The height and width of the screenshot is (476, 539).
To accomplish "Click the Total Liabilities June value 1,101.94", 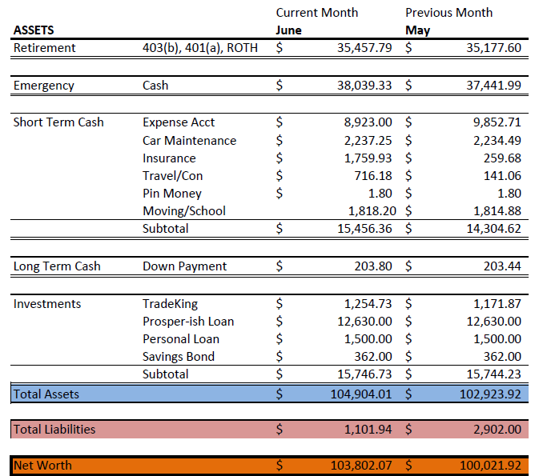I will 368,430.
